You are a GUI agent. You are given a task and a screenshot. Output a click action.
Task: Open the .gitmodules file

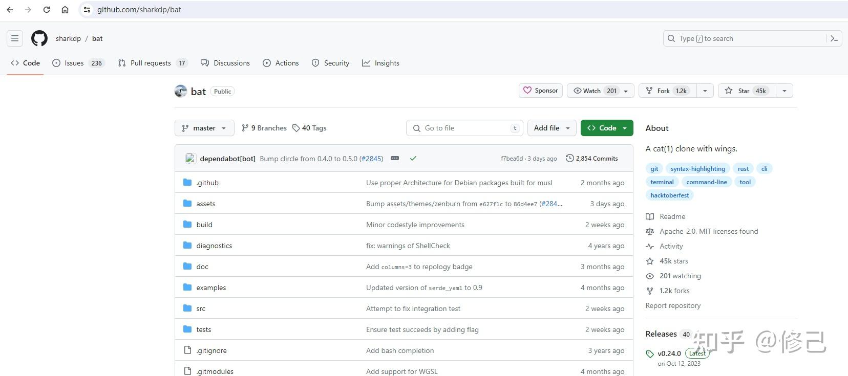[x=215, y=371]
